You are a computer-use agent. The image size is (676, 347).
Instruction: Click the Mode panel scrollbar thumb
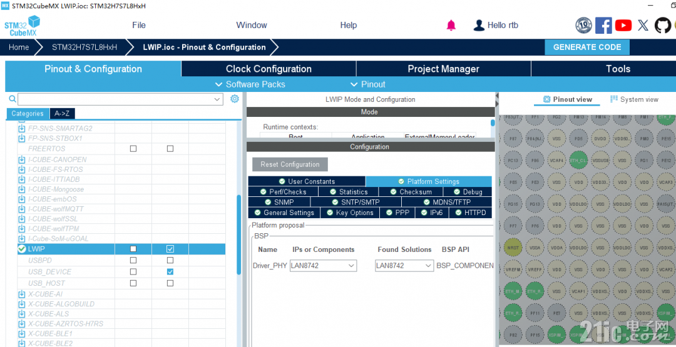tap(493, 123)
